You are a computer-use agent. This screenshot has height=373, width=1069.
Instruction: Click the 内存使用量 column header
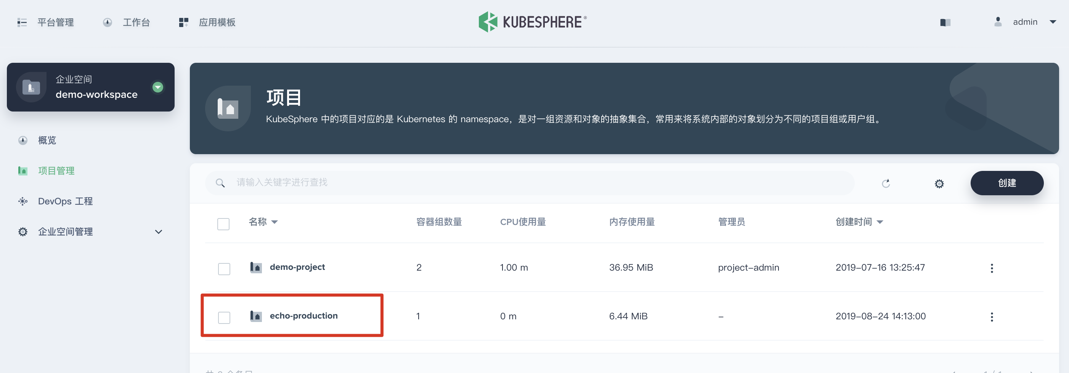pyautogui.click(x=632, y=222)
